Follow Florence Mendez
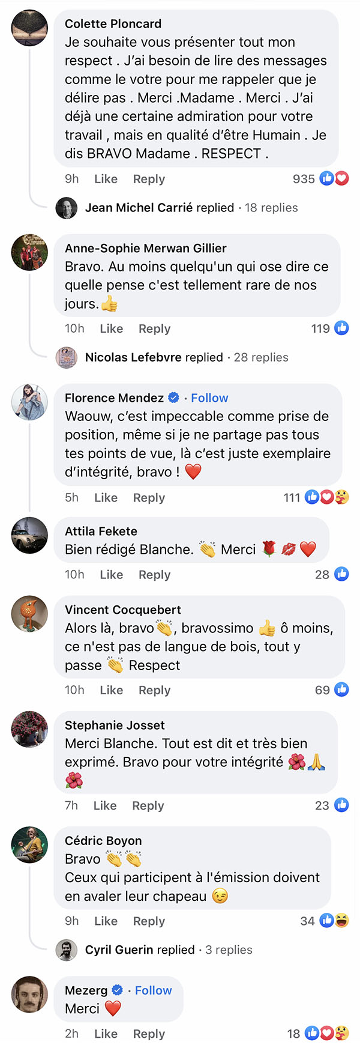Screen dimensions: 360x1054 tap(209, 398)
